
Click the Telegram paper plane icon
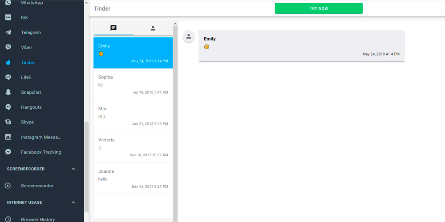(8, 32)
